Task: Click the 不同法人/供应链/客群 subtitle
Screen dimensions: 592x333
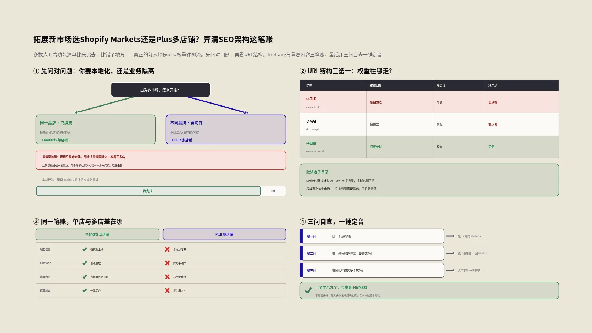Action: [x=185, y=132]
